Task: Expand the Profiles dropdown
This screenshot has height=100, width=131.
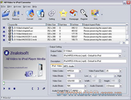Action: click(120, 56)
